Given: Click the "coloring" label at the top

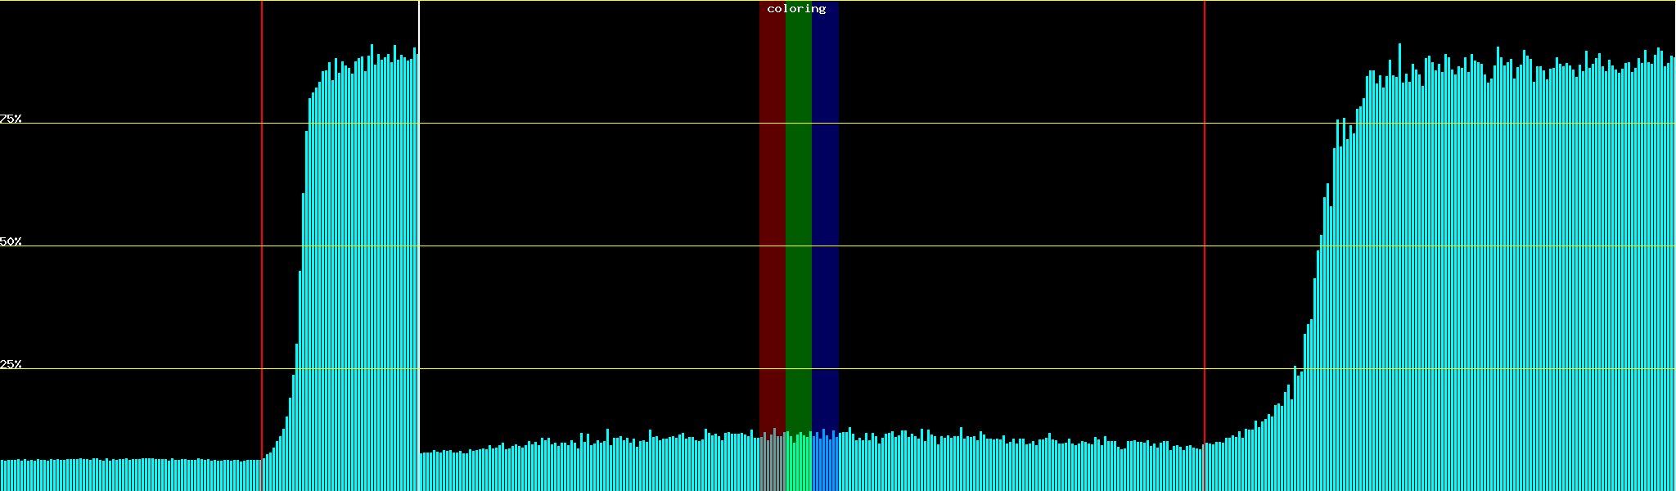Looking at the screenshot, I should coord(796,9).
